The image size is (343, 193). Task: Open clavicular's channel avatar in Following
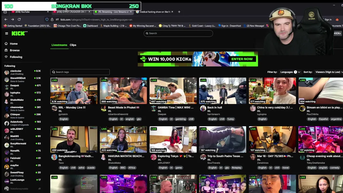tap(6, 72)
